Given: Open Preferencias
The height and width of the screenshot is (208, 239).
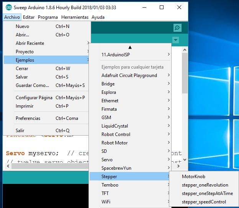Looking at the screenshot, I should coord(46,118).
